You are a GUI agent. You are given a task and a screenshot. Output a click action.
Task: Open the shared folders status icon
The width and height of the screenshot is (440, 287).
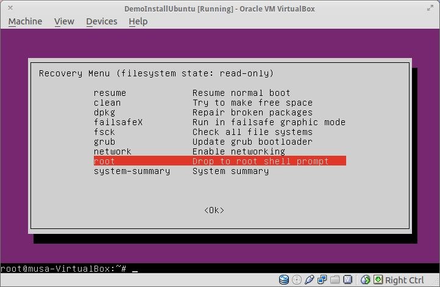(x=335, y=280)
